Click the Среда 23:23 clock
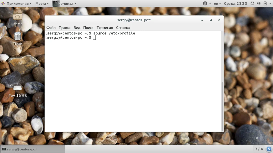Image resolution: width=273 pixels, height=153 pixels. coord(235,3)
